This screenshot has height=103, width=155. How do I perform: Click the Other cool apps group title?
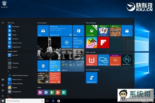click(x=91, y=52)
